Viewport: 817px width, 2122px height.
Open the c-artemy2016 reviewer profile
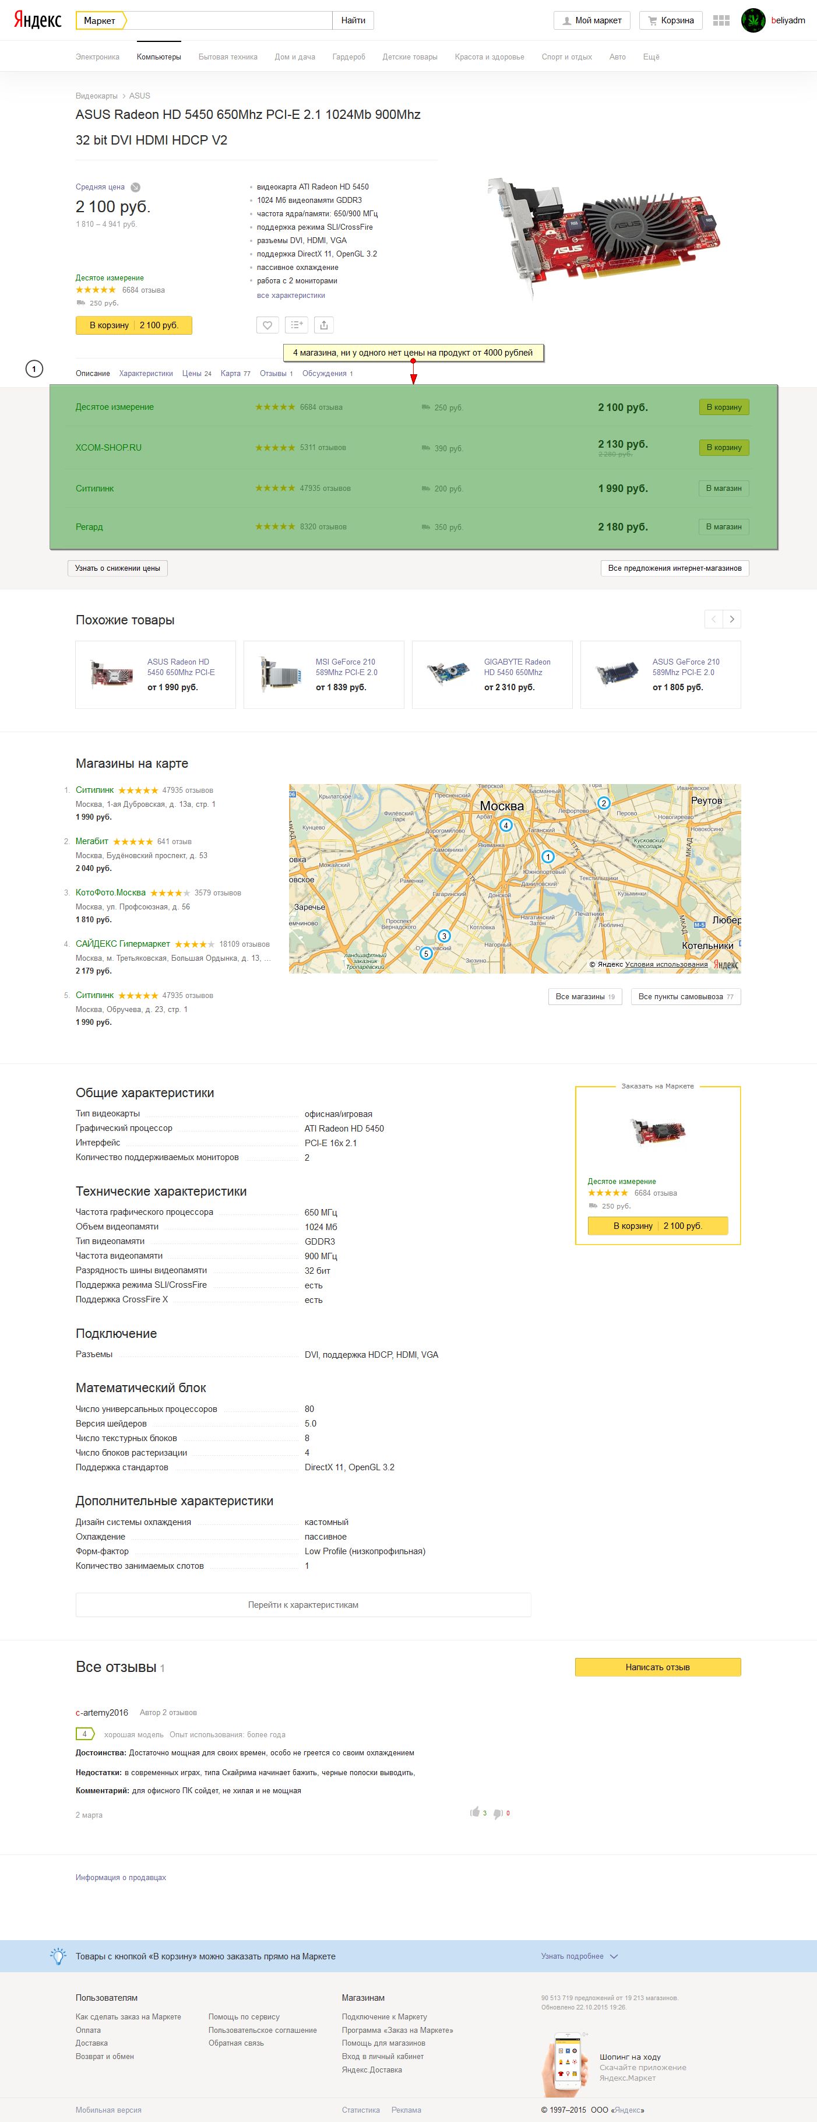pyautogui.click(x=102, y=1713)
